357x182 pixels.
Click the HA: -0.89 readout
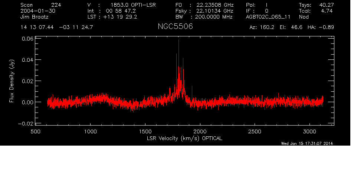(x=321, y=27)
